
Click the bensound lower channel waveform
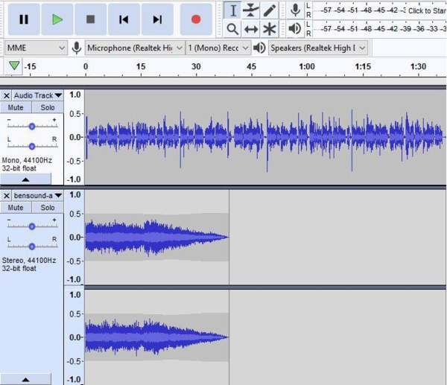tap(156, 337)
